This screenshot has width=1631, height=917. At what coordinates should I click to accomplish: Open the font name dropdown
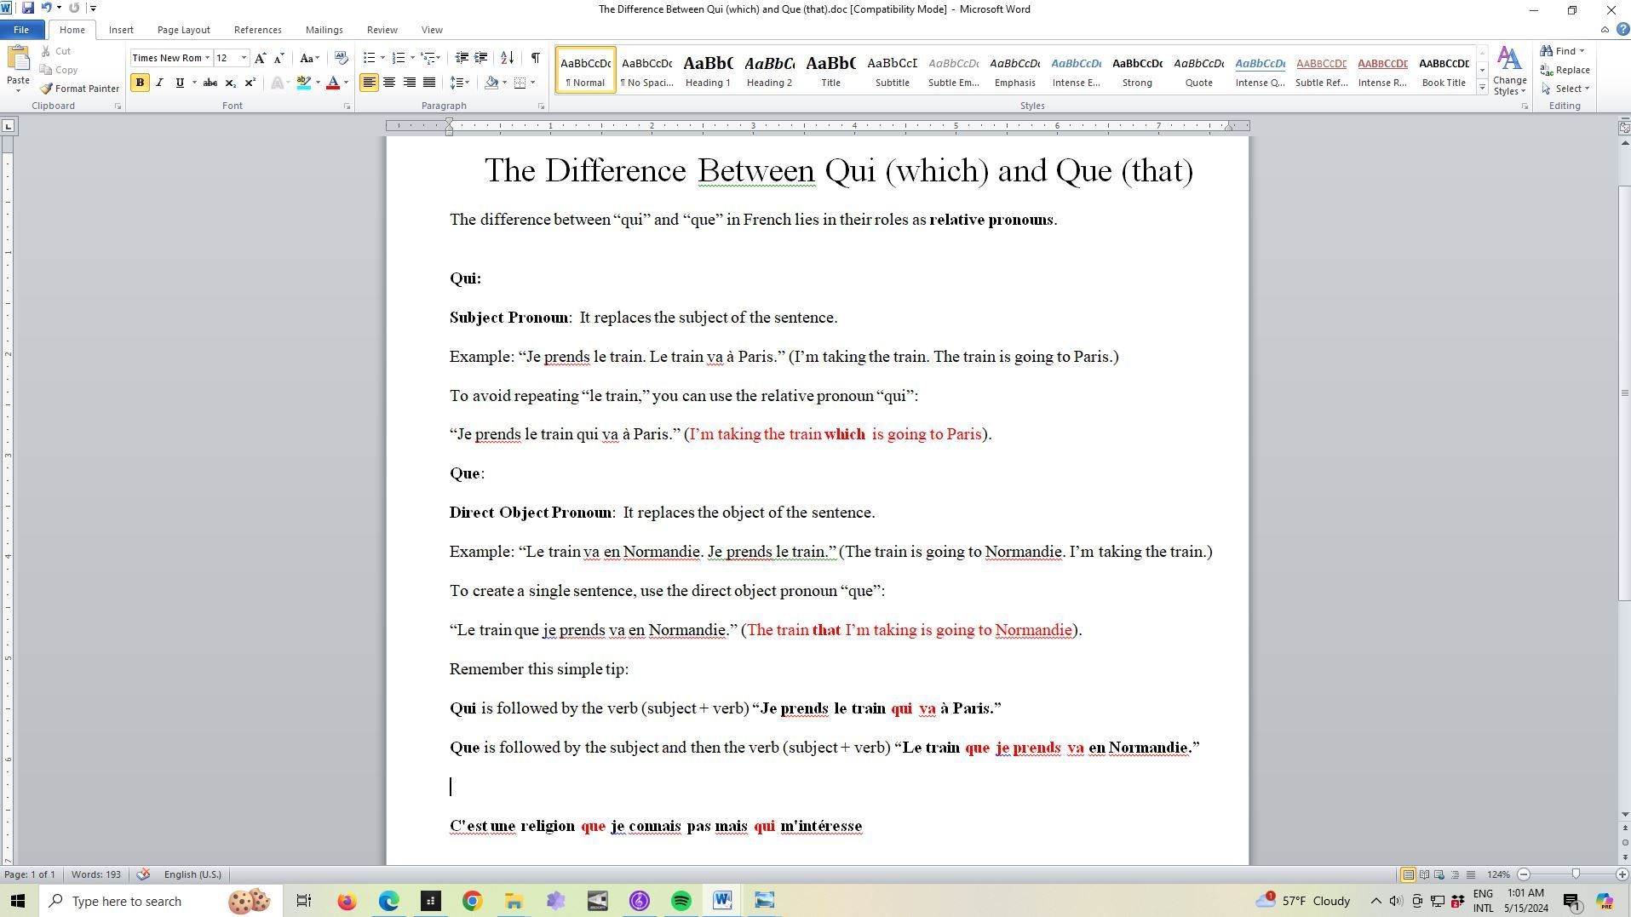pyautogui.click(x=207, y=58)
